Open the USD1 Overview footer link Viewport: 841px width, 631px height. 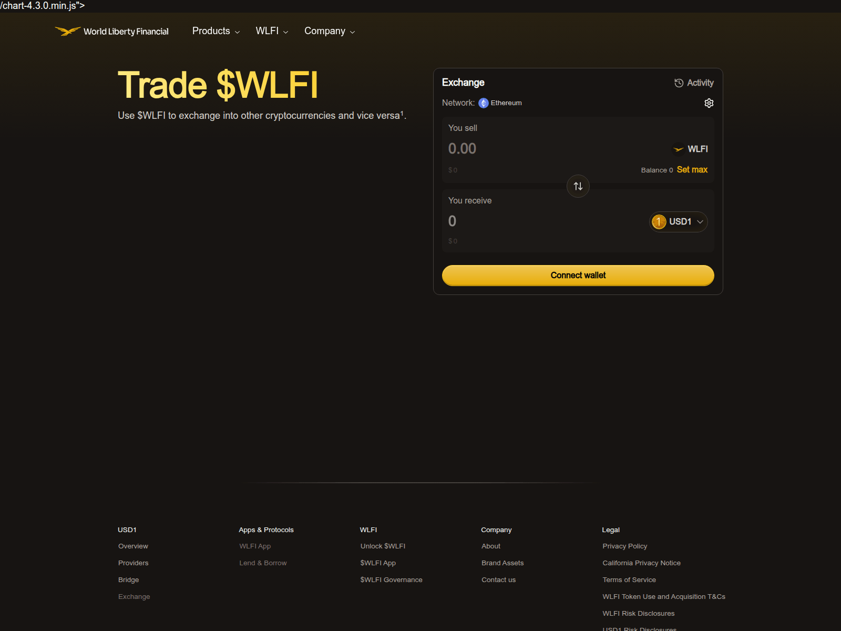133,546
